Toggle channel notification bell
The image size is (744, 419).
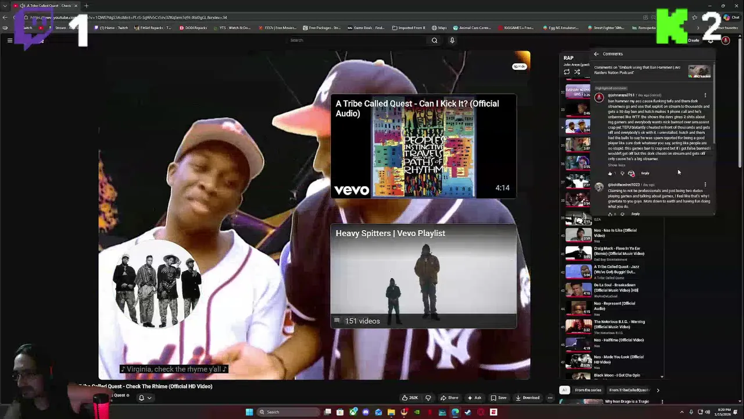(141, 398)
